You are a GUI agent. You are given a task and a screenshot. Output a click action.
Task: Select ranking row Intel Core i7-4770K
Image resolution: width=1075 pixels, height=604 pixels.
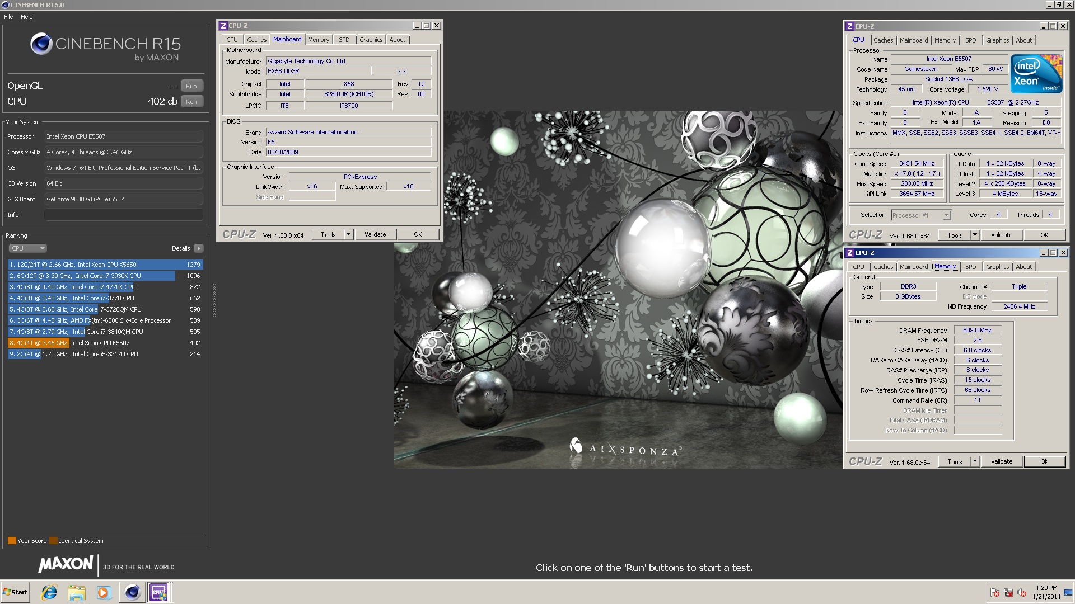point(105,287)
